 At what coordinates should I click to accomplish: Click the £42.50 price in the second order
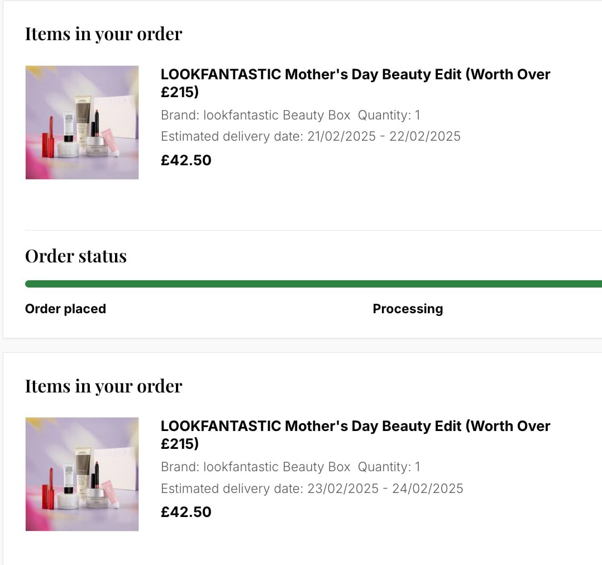pyautogui.click(x=186, y=512)
